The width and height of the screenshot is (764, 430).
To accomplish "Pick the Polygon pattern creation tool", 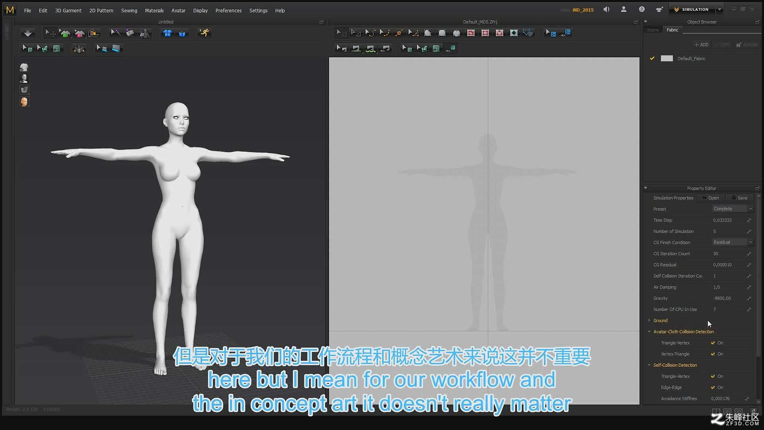I will coord(428,33).
